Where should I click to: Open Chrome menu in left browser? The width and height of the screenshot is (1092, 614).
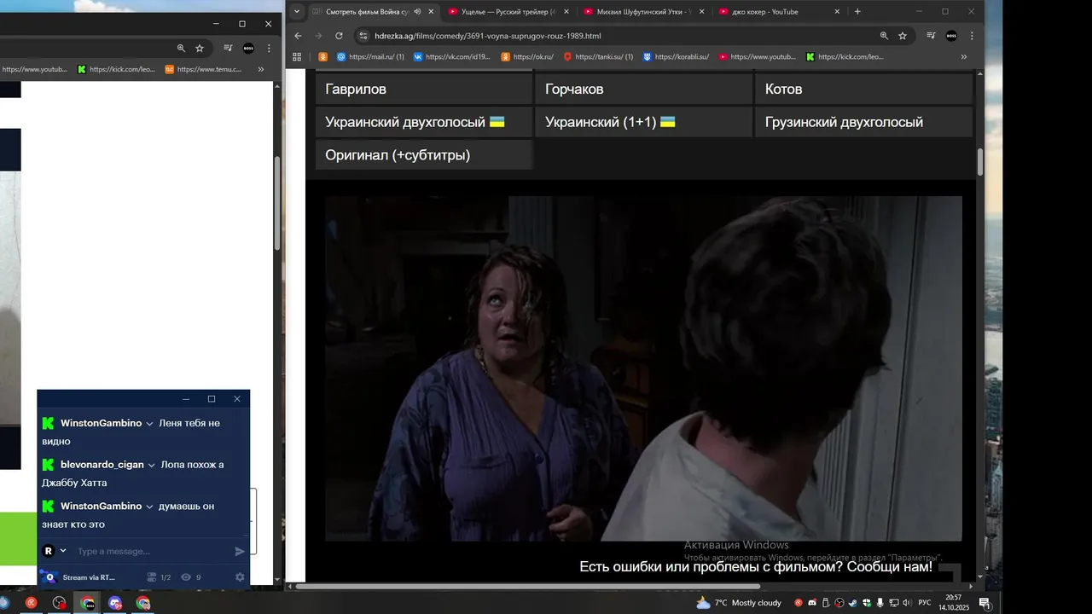(x=269, y=49)
